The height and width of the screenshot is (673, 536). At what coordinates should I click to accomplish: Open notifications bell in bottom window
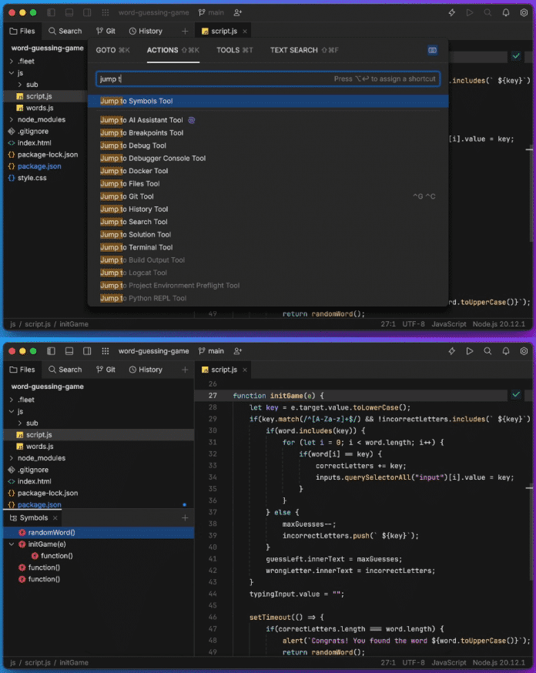506,351
